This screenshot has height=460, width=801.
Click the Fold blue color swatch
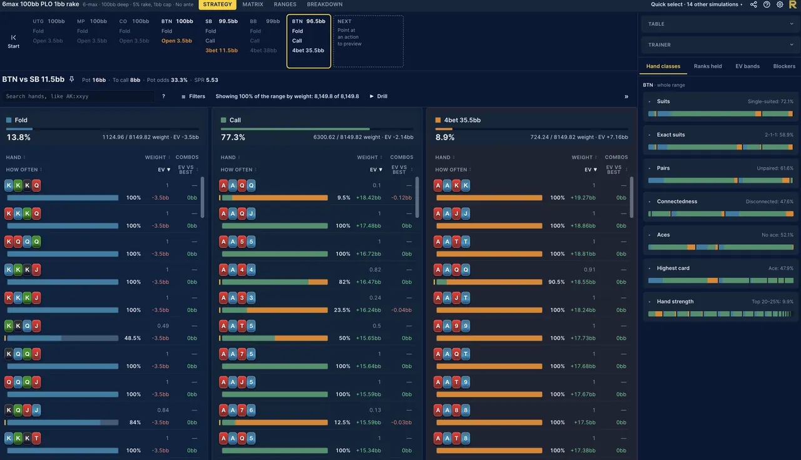click(9, 120)
